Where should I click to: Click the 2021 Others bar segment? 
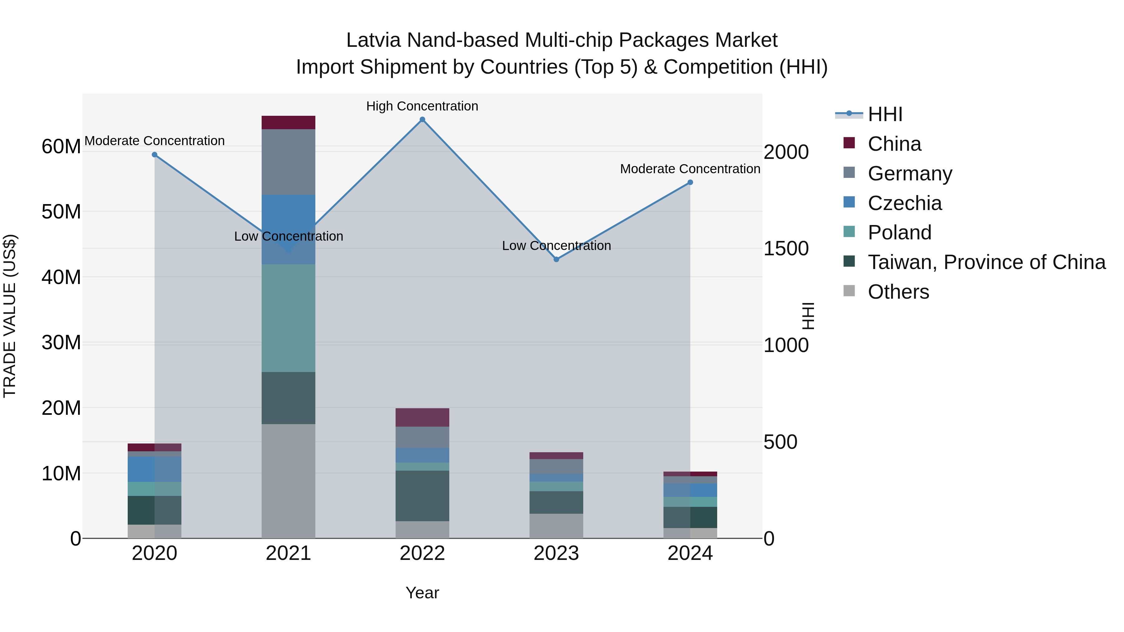point(288,481)
